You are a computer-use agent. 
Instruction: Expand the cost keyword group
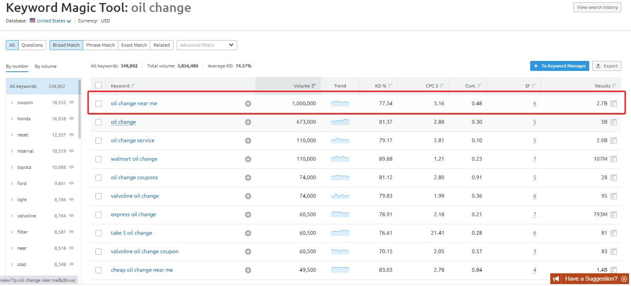[12, 264]
